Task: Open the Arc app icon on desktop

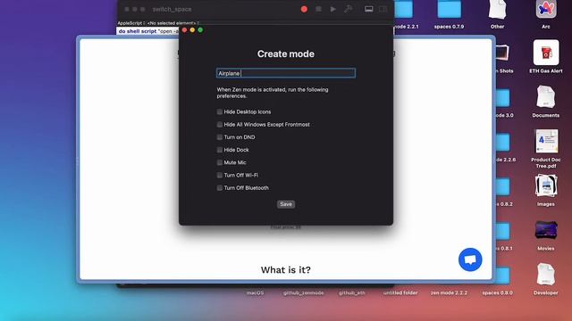Action: (x=546, y=10)
